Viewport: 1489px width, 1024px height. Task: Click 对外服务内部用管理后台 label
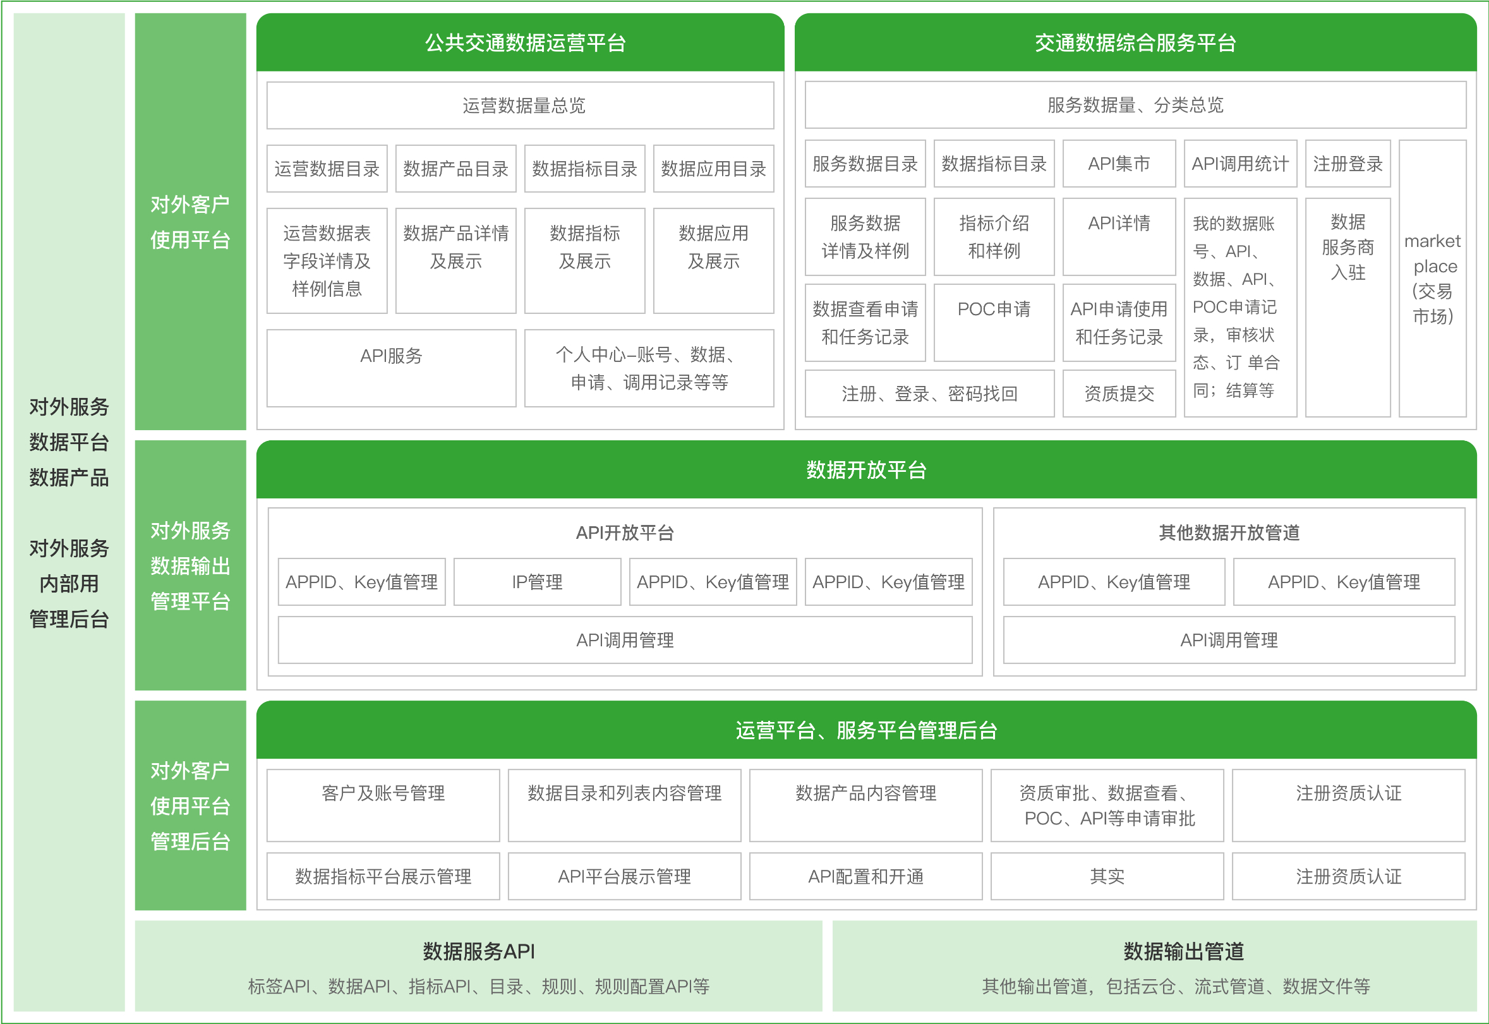69,583
